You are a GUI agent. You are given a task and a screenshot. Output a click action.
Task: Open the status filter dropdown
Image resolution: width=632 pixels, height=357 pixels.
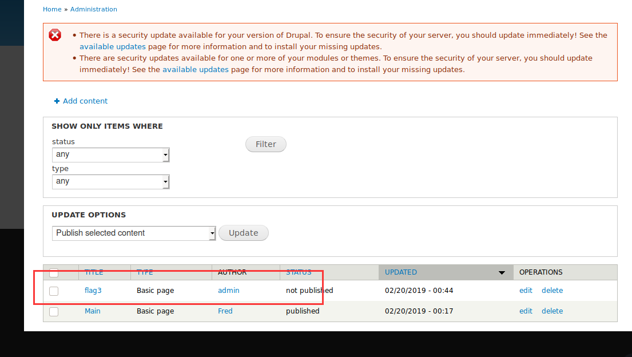(x=111, y=155)
